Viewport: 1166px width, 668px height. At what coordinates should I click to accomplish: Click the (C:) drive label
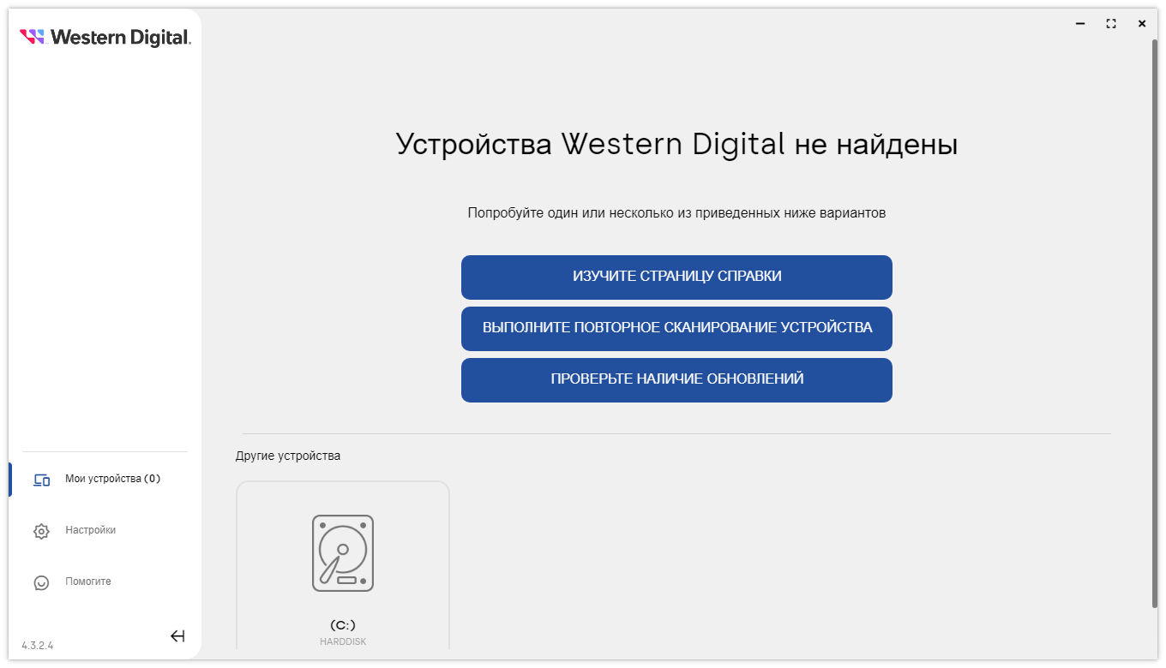(343, 625)
